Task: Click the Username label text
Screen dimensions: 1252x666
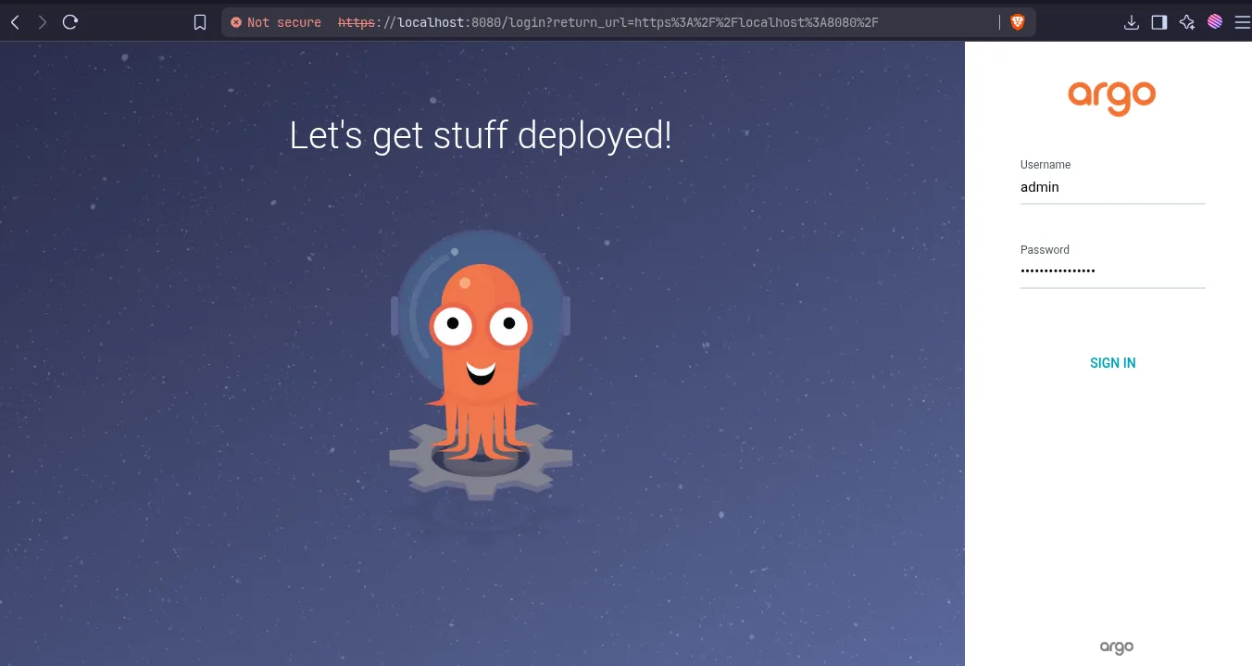Action: click(x=1045, y=165)
